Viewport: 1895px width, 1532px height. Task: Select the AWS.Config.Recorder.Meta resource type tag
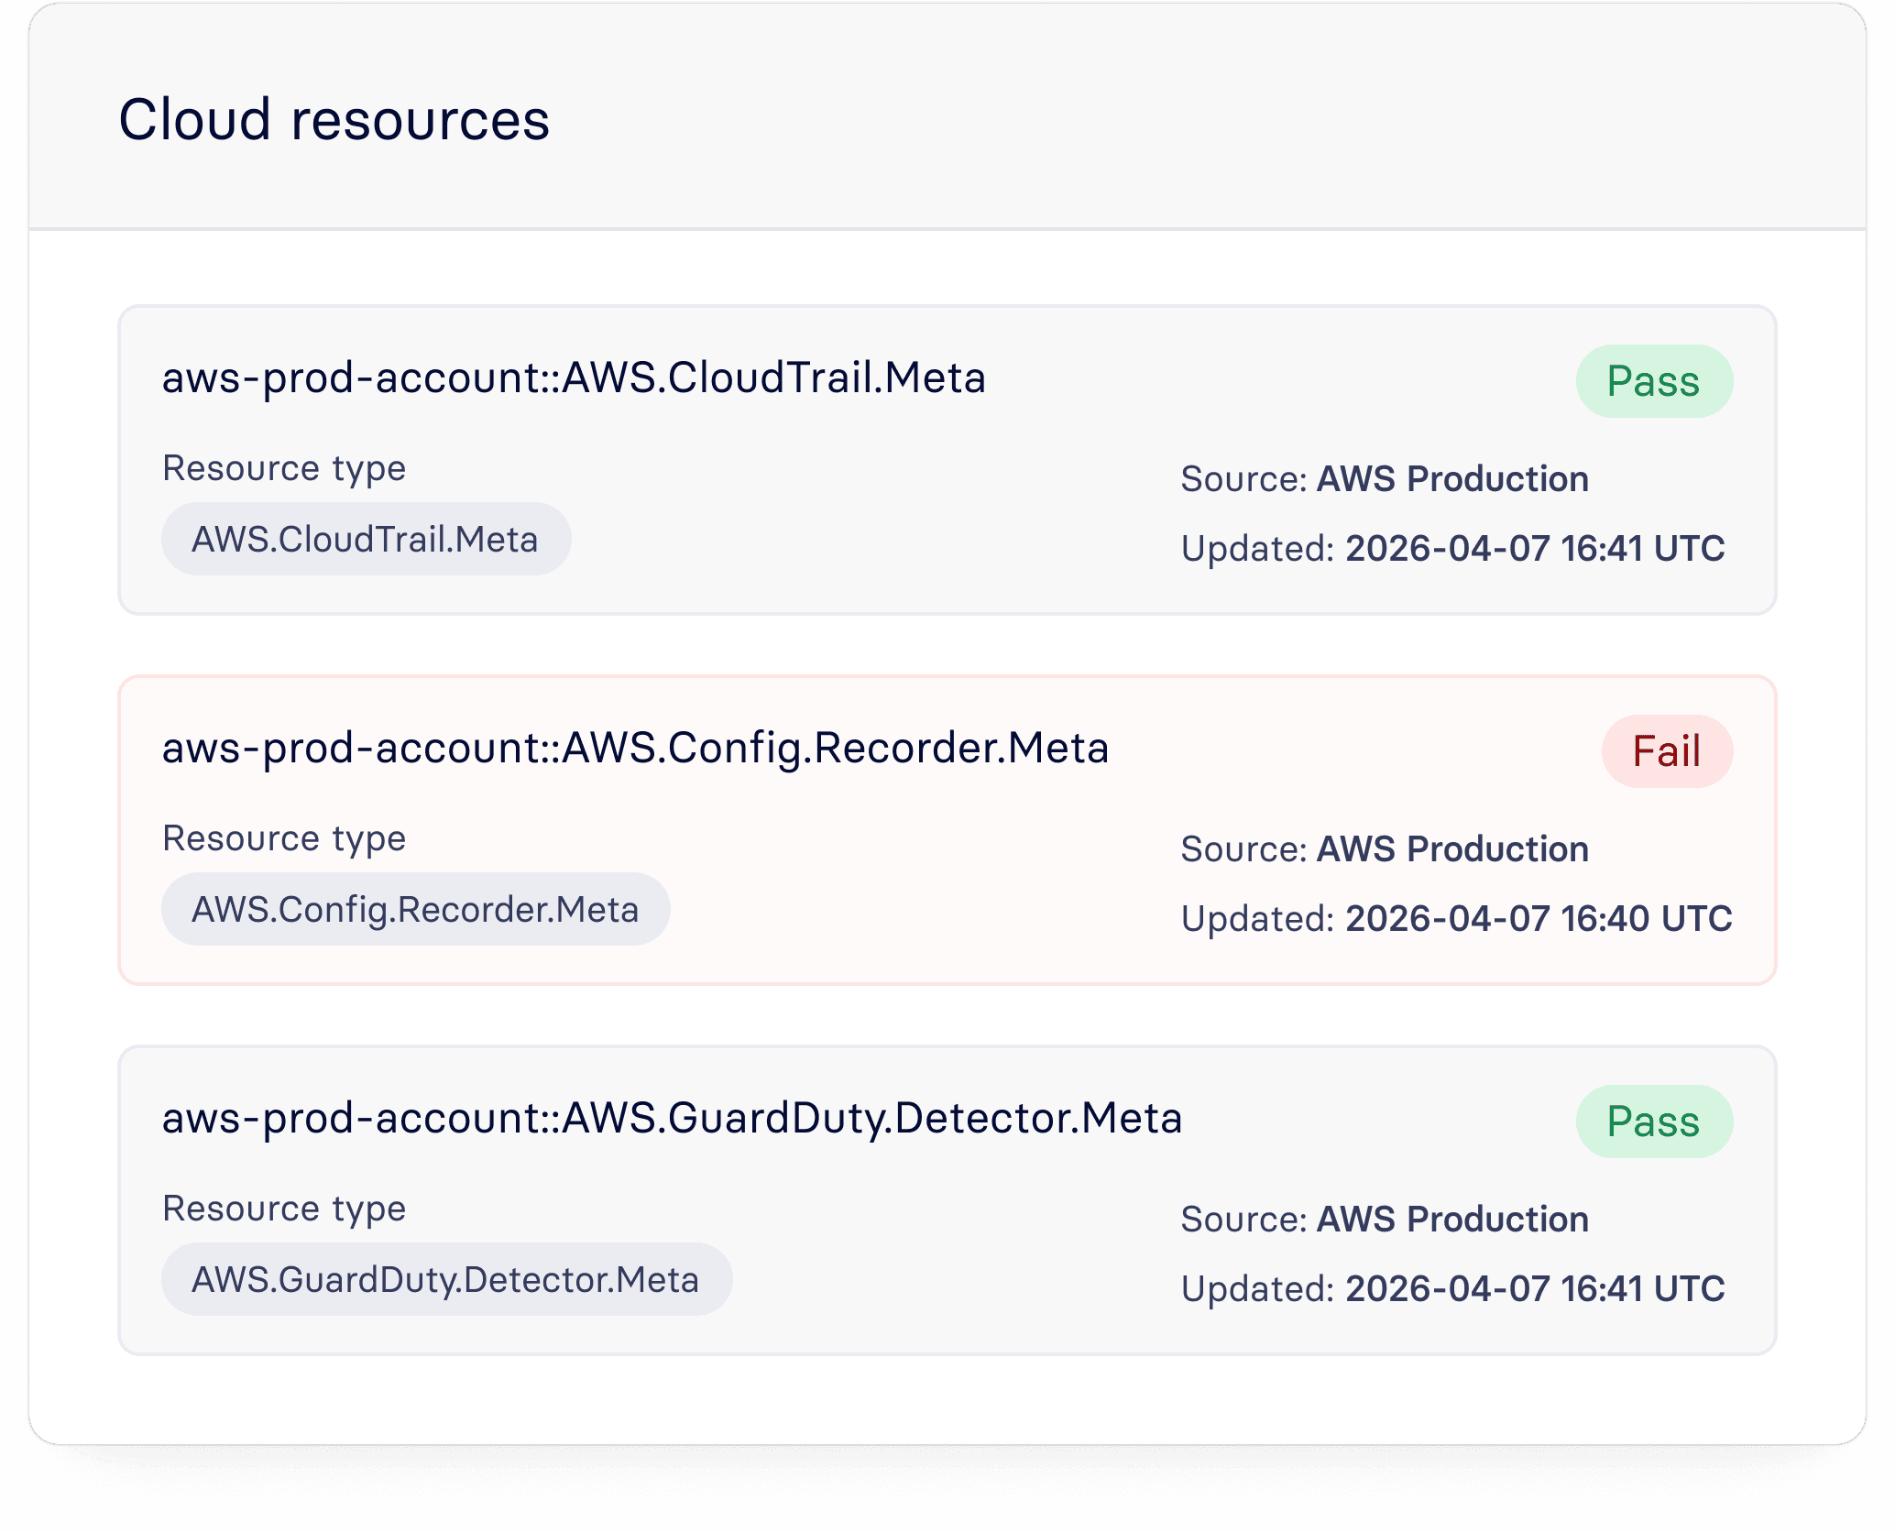point(415,909)
